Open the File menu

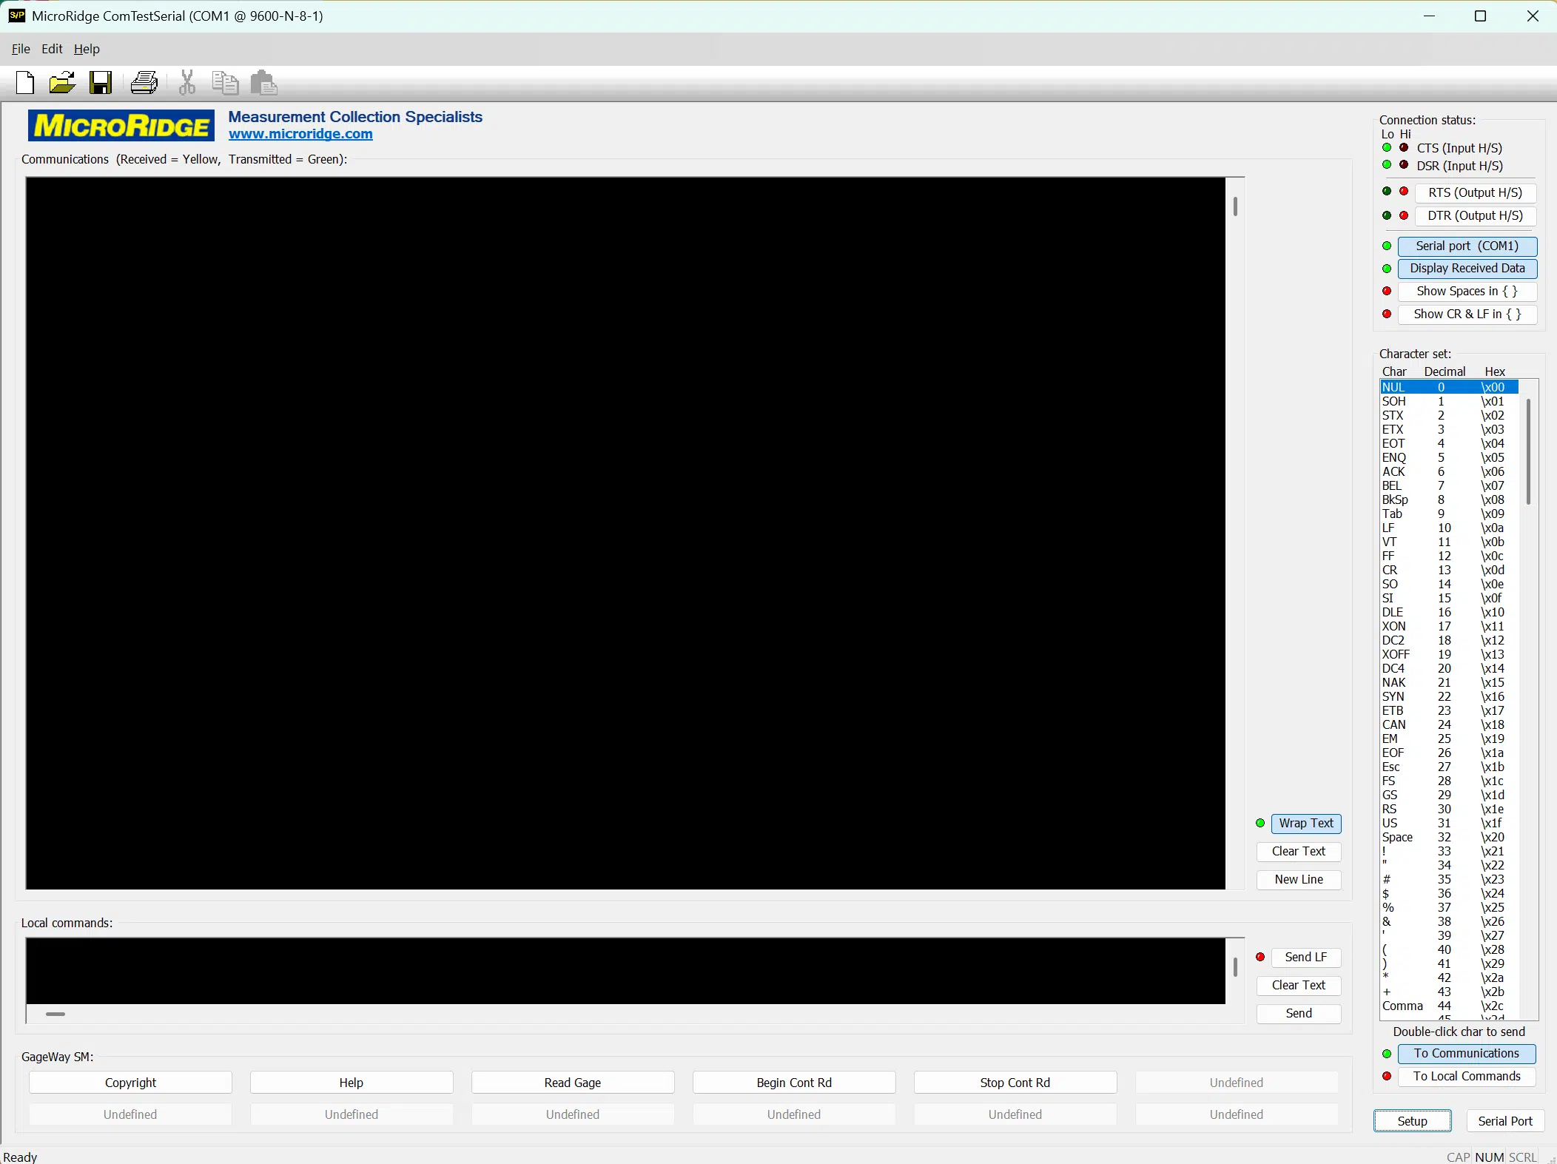[21, 48]
